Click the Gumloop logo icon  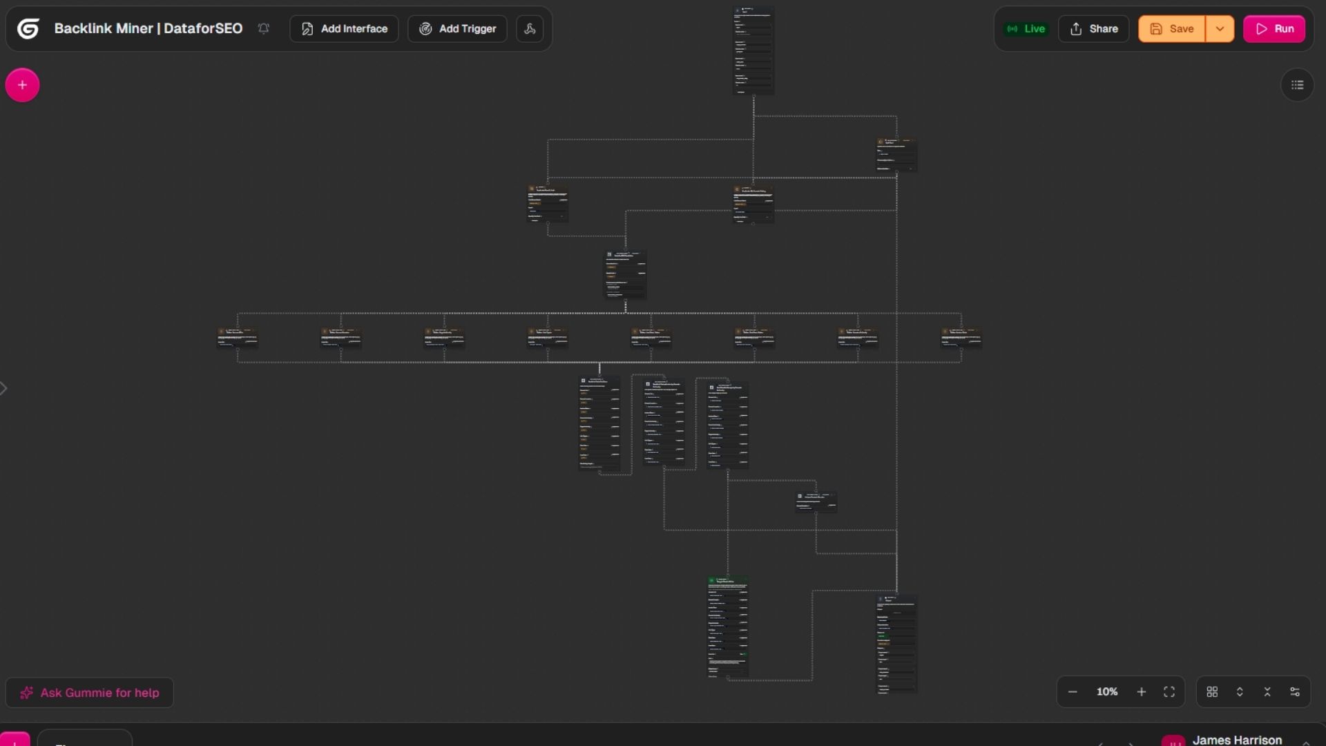28,29
